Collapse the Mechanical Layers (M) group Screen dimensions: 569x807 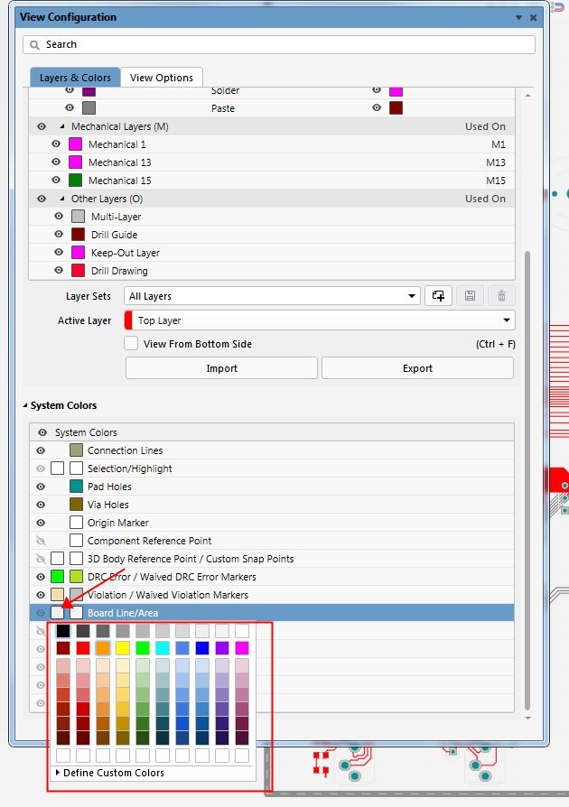coord(62,126)
